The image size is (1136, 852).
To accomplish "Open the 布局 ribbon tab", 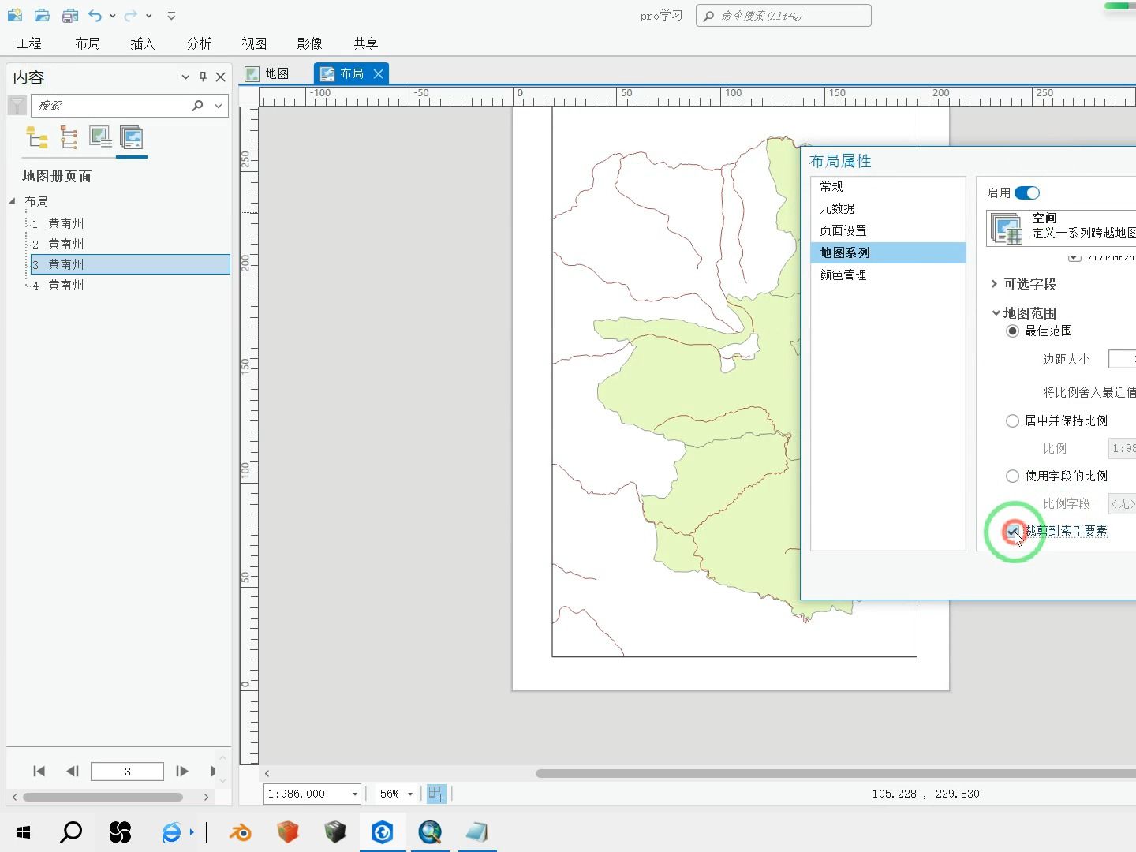I will tap(88, 43).
